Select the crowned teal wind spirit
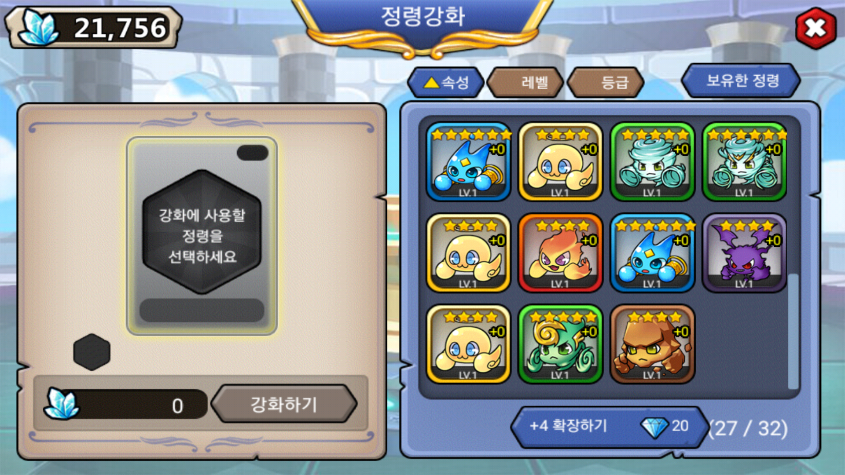845x475 pixels. [745, 162]
